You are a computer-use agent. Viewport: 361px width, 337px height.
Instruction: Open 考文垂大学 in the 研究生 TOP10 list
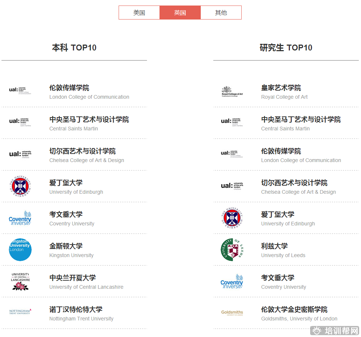click(x=278, y=278)
